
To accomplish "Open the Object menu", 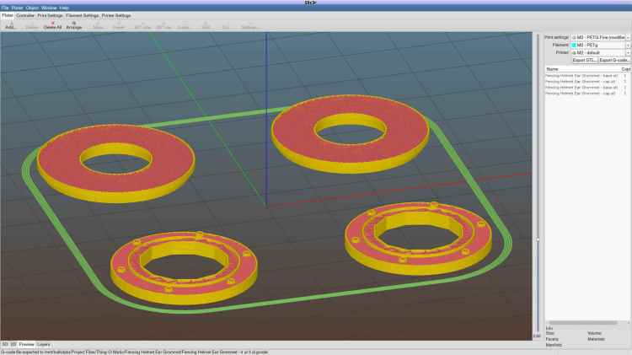I will (x=32, y=8).
